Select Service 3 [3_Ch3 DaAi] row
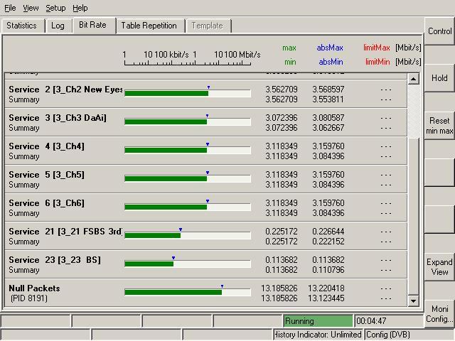This screenshot has height=341, width=455. tap(57, 118)
